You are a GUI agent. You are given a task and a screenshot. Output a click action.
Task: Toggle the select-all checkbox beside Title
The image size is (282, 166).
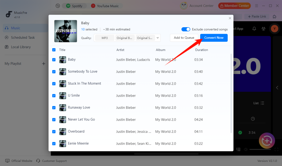(x=54, y=50)
